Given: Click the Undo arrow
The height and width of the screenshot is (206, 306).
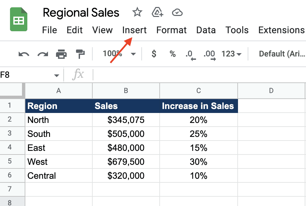Looking at the screenshot, I should click(x=24, y=54).
